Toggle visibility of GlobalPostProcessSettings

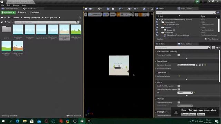[x=157, y=35]
